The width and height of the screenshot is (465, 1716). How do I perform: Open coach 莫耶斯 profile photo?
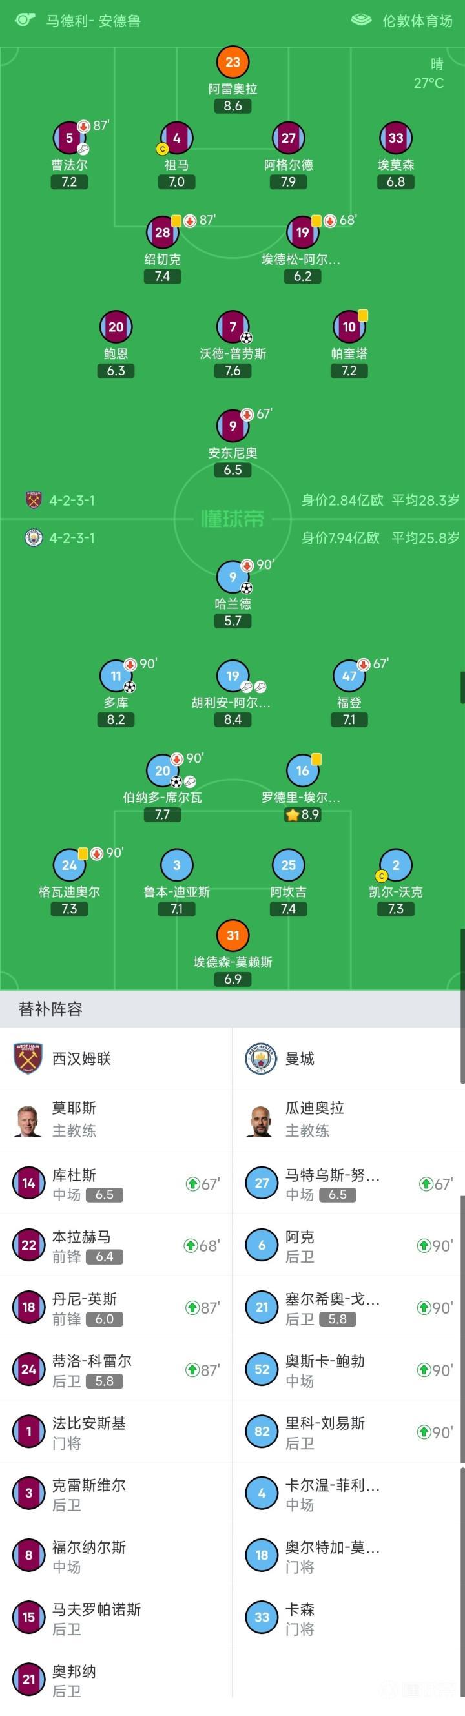click(28, 1119)
